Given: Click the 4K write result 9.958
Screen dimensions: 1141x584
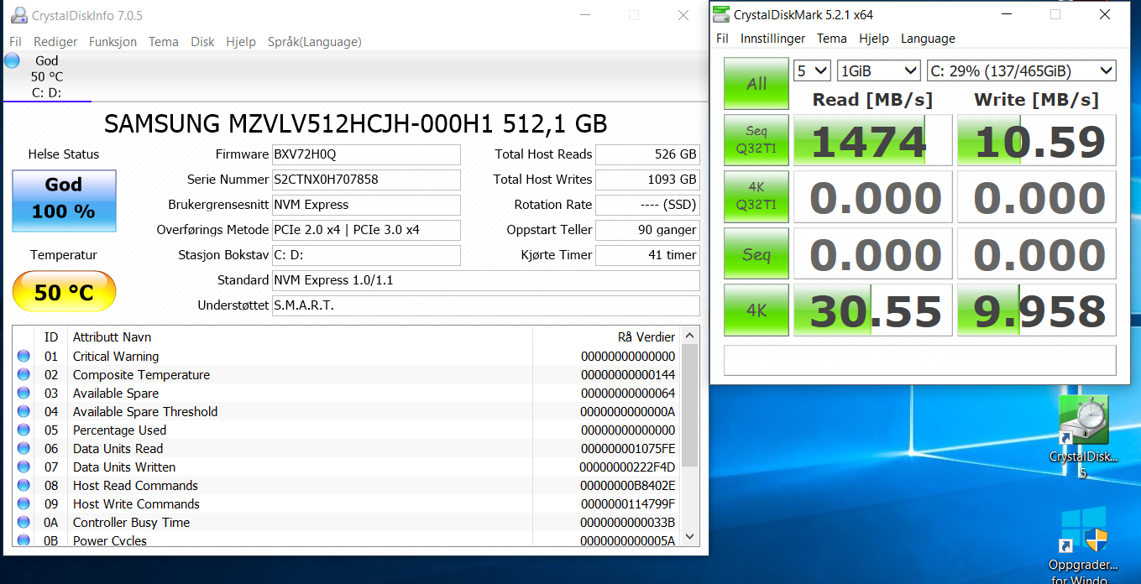Looking at the screenshot, I should point(1037,310).
